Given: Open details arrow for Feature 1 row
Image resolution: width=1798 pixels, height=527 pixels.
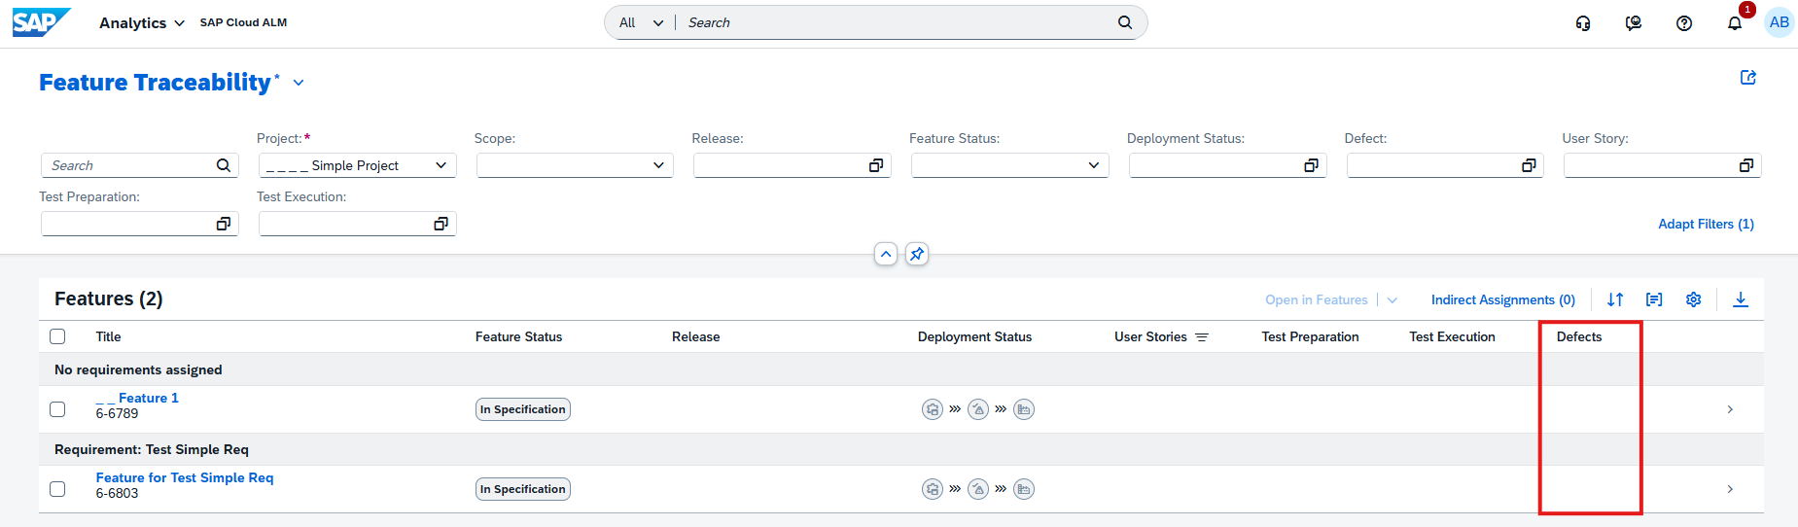Looking at the screenshot, I should point(1730,409).
